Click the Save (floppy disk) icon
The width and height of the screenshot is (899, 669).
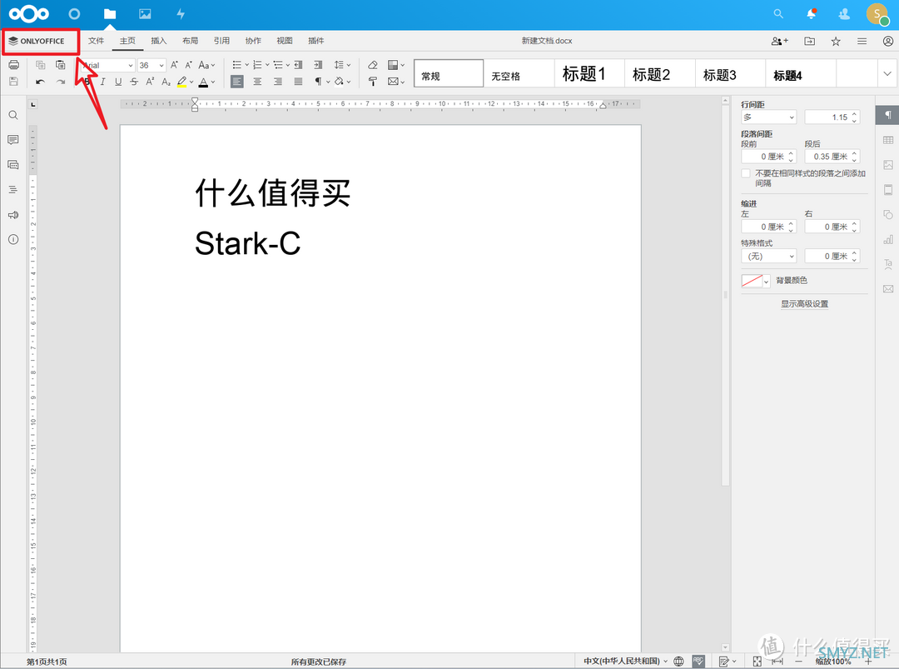pos(14,82)
